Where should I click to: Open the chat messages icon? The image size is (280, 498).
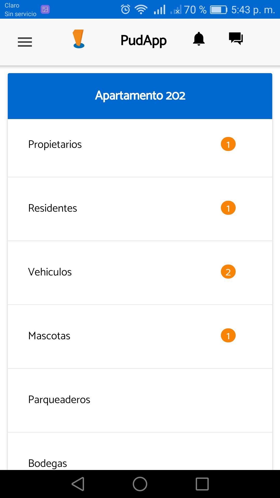pos(236,39)
